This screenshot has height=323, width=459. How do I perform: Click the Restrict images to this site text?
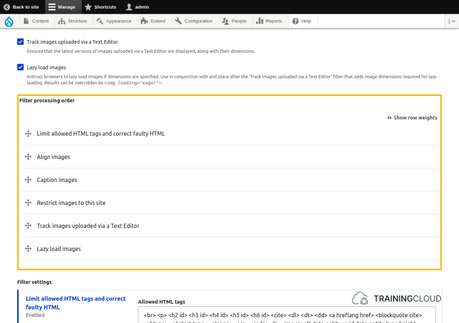(x=71, y=203)
